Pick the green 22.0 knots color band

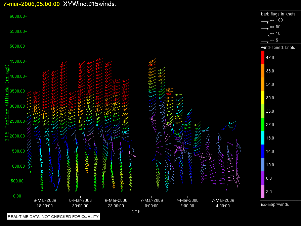pos(263,125)
